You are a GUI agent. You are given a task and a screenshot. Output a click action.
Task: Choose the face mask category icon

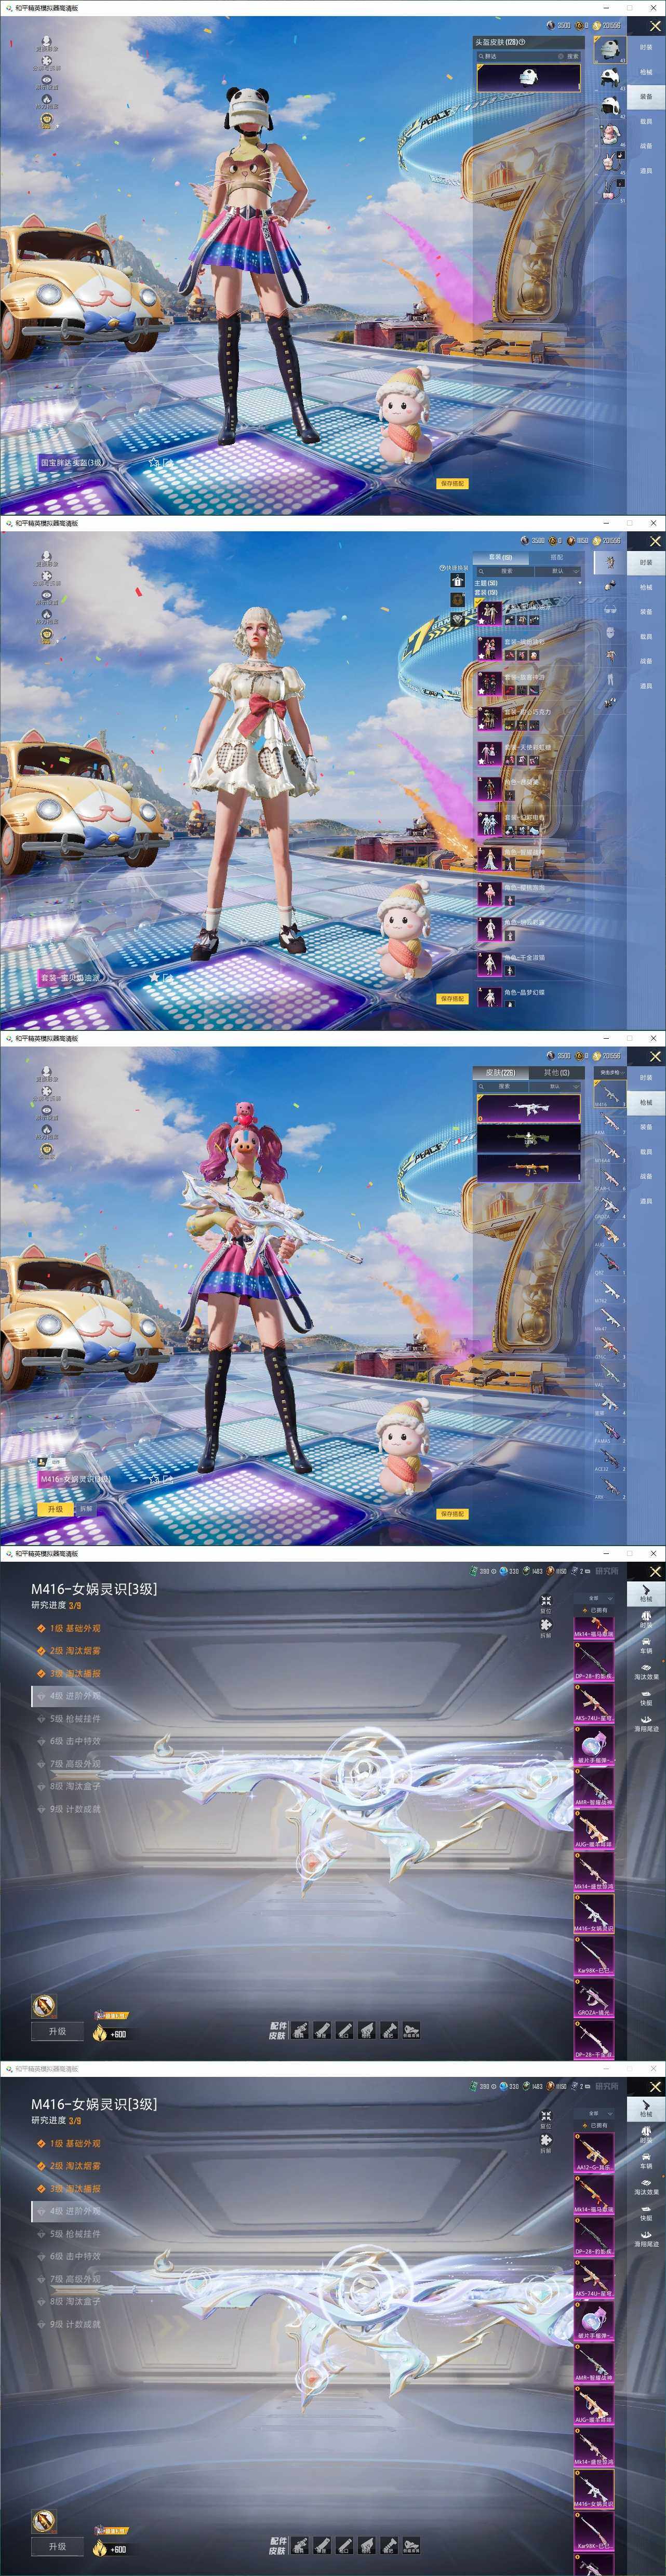(609, 632)
